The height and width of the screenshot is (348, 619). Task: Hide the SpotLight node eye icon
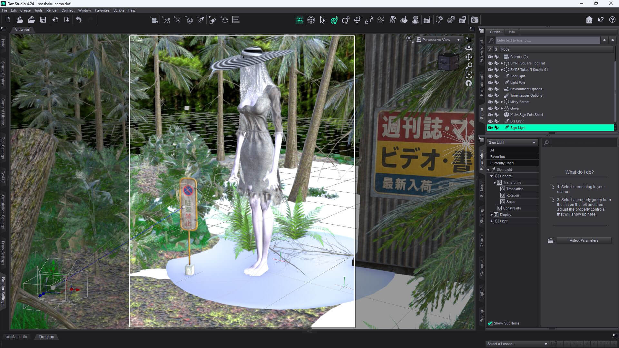[x=490, y=76]
